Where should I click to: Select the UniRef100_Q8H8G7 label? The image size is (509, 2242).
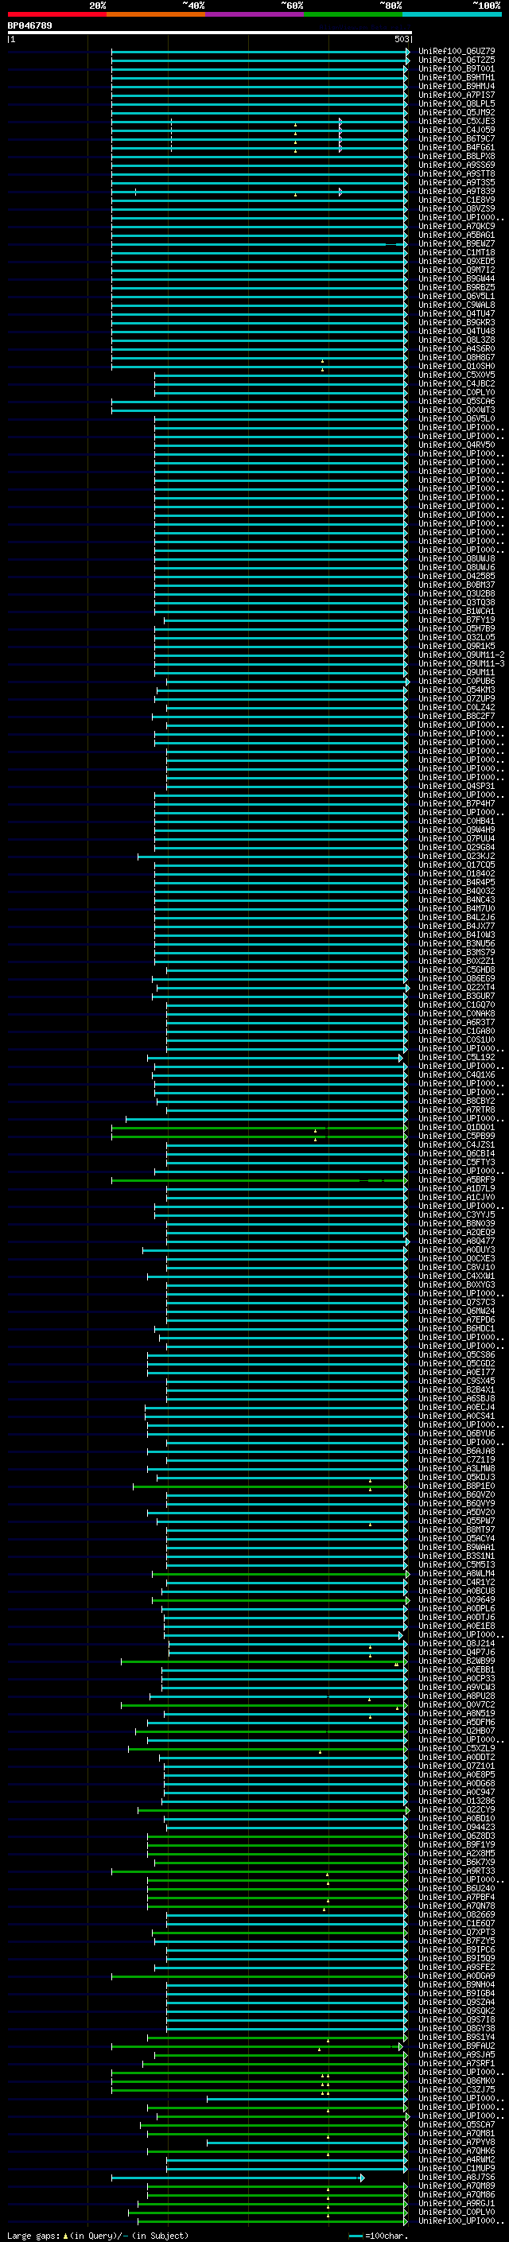click(457, 358)
